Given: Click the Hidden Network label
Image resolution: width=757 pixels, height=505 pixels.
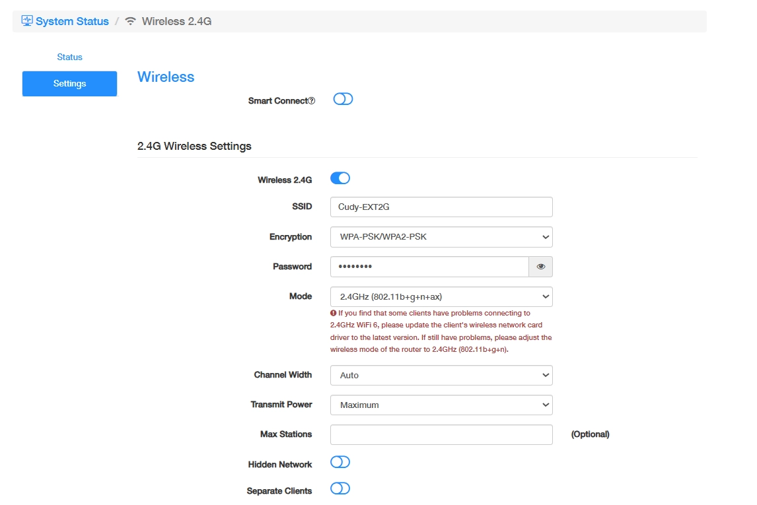Looking at the screenshot, I should (279, 465).
